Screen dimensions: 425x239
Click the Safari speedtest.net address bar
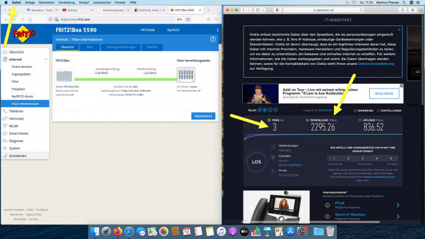coord(324,10)
